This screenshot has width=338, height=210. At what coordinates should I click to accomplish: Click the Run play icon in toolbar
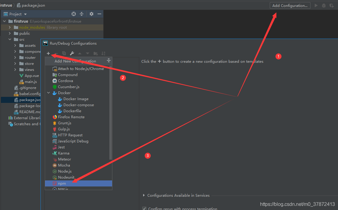click(x=316, y=6)
